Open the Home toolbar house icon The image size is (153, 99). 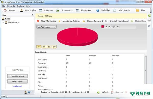[x=5, y=10]
